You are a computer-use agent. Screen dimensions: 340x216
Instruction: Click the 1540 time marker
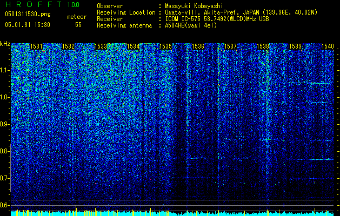tap(328, 46)
